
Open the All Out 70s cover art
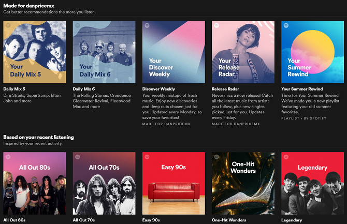[104, 183]
